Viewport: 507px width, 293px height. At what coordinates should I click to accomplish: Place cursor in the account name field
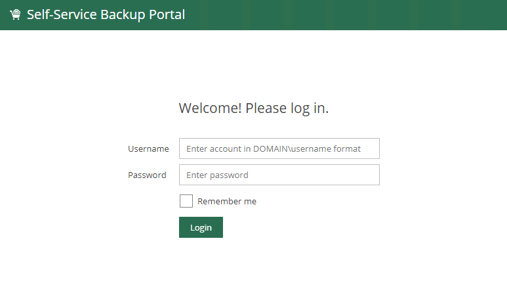click(x=279, y=148)
